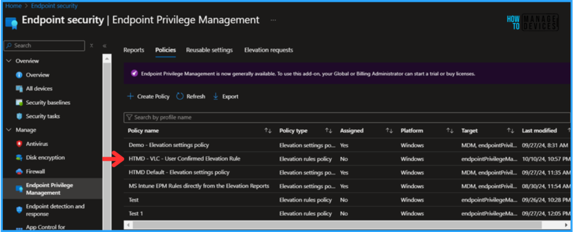The image size is (573, 232).
Task: Click the Refresh circular arrow icon
Action: click(180, 96)
